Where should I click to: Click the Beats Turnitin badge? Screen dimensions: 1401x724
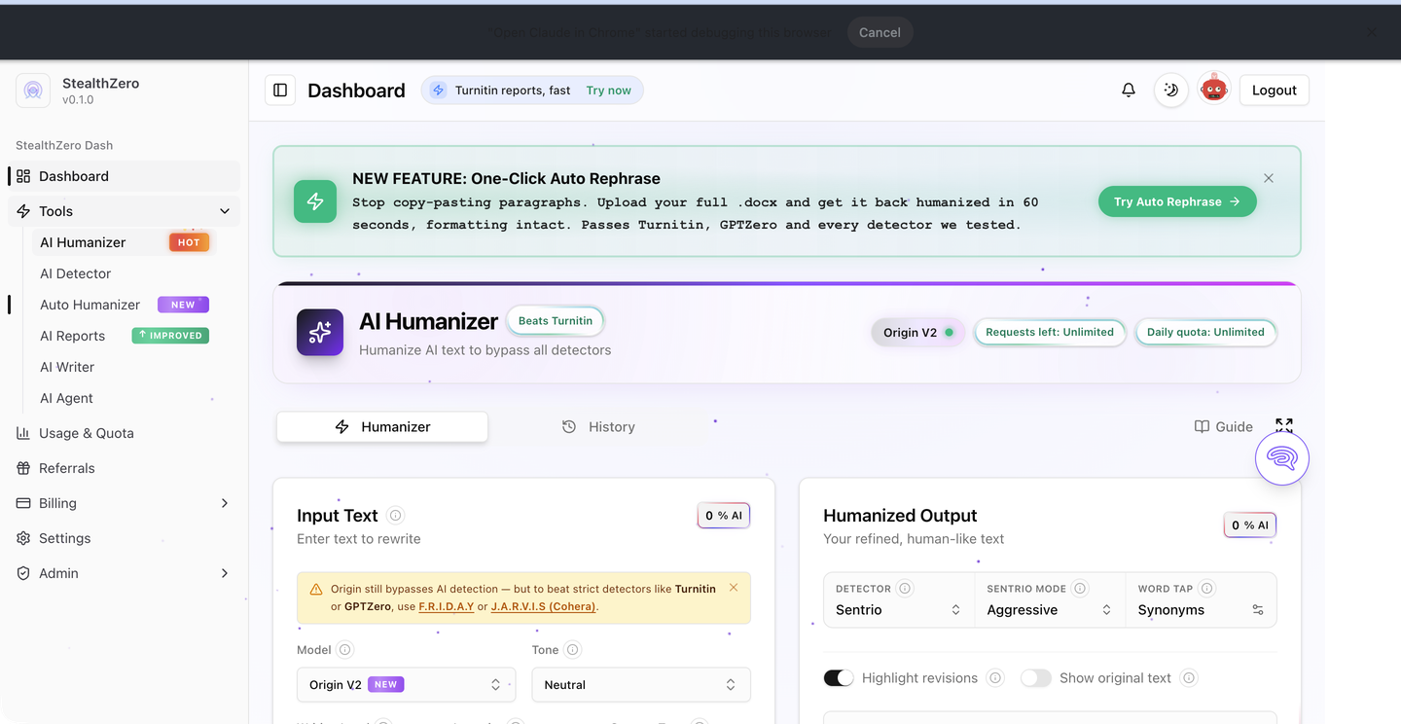556,320
